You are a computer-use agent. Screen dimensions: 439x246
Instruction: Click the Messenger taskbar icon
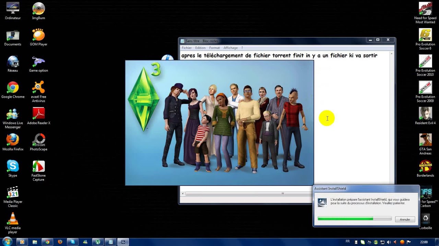pos(85,242)
